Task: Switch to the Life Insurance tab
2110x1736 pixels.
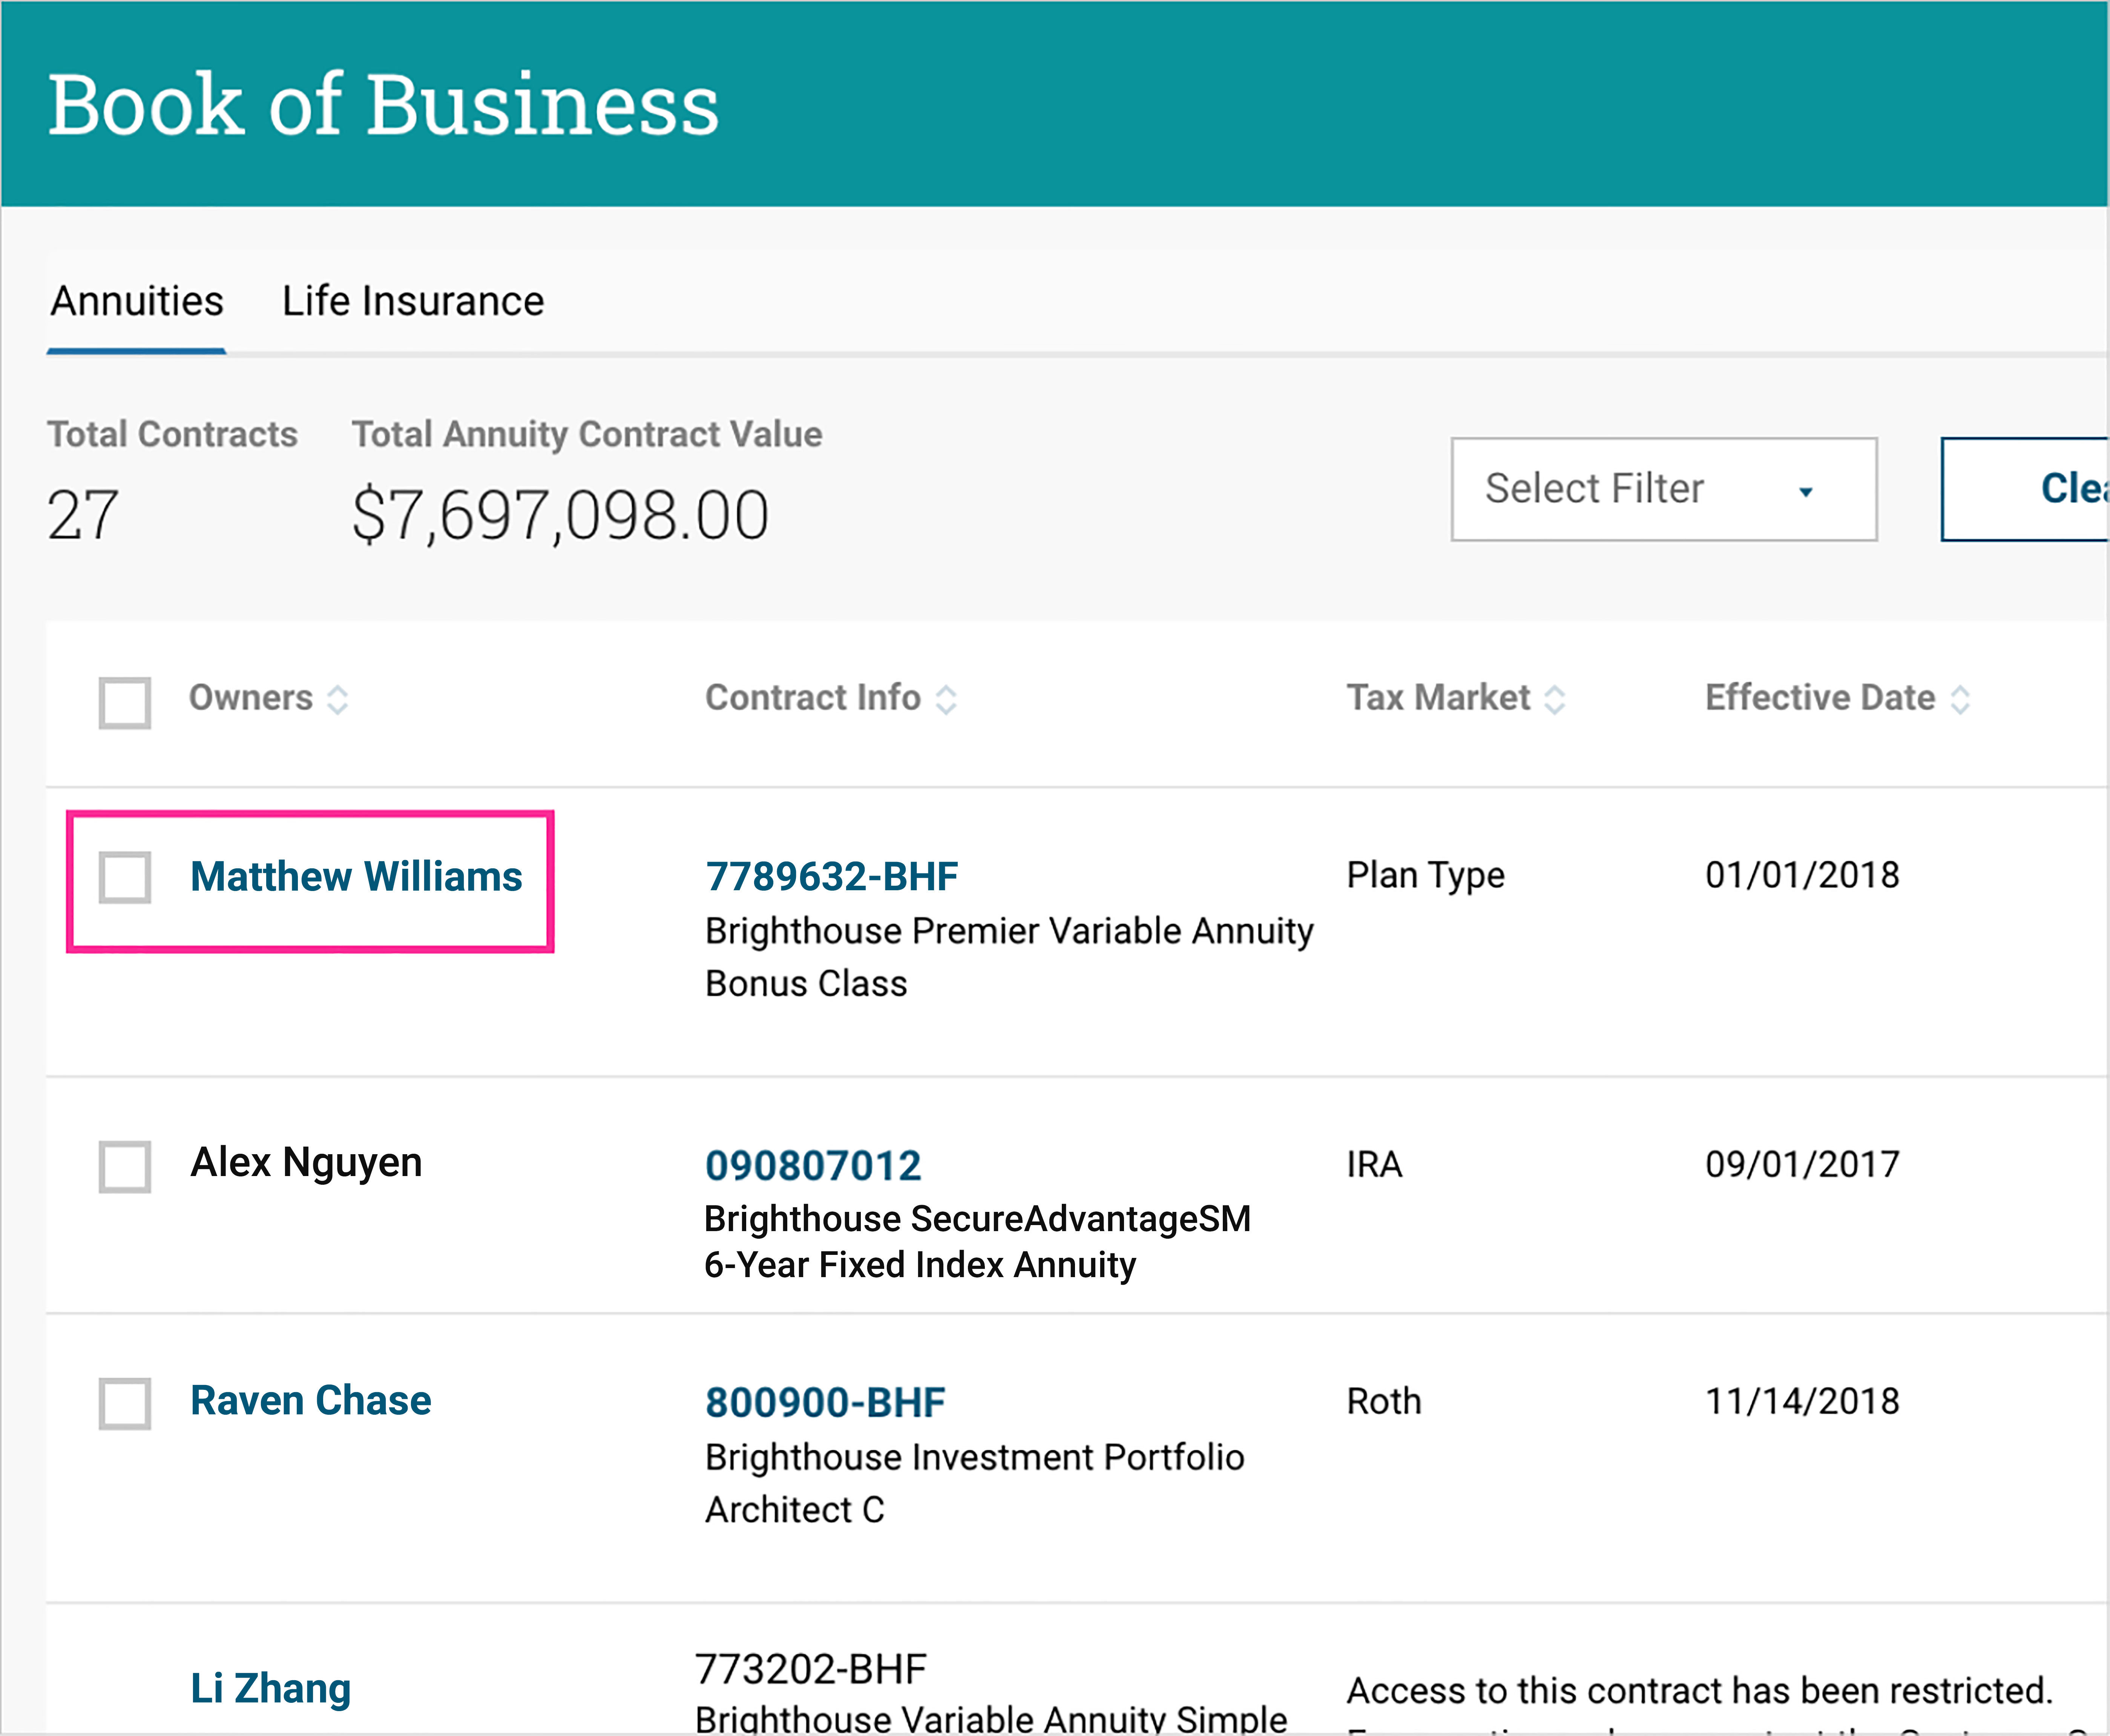Action: point(412,301)
